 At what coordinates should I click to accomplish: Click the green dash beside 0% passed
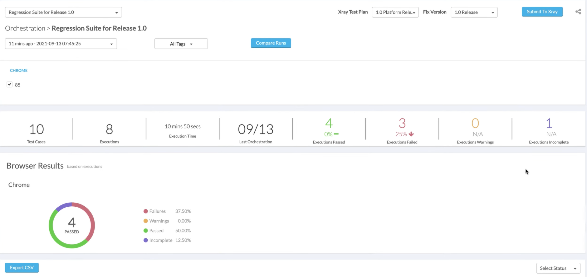[336, 134]
